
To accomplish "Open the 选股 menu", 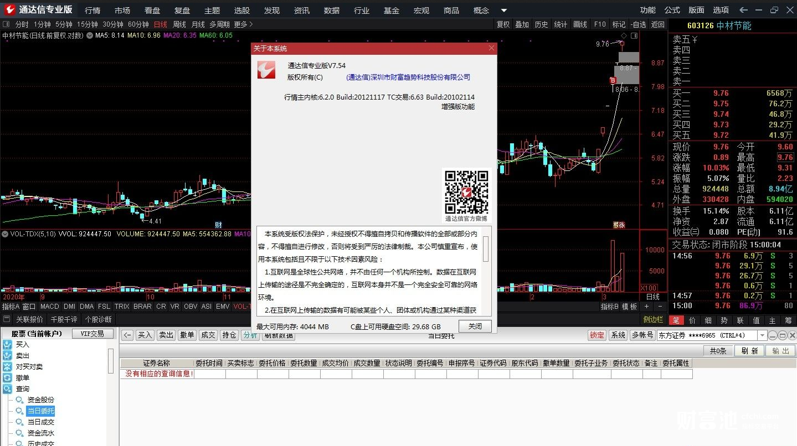I will 241,11.
